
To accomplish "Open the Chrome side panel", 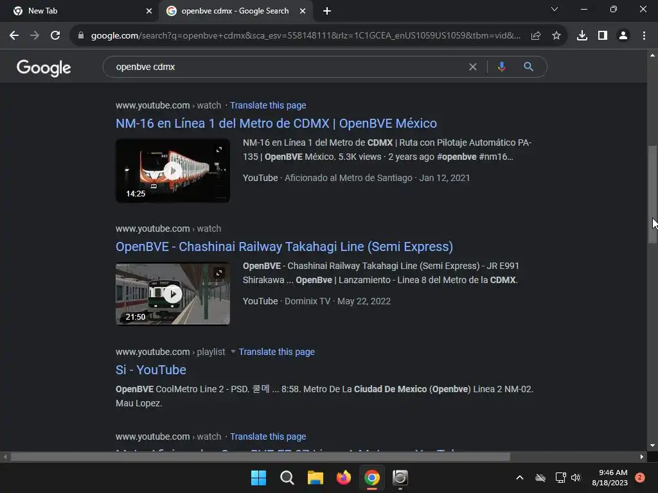I will pyautogui.click(x=603, y=36).
